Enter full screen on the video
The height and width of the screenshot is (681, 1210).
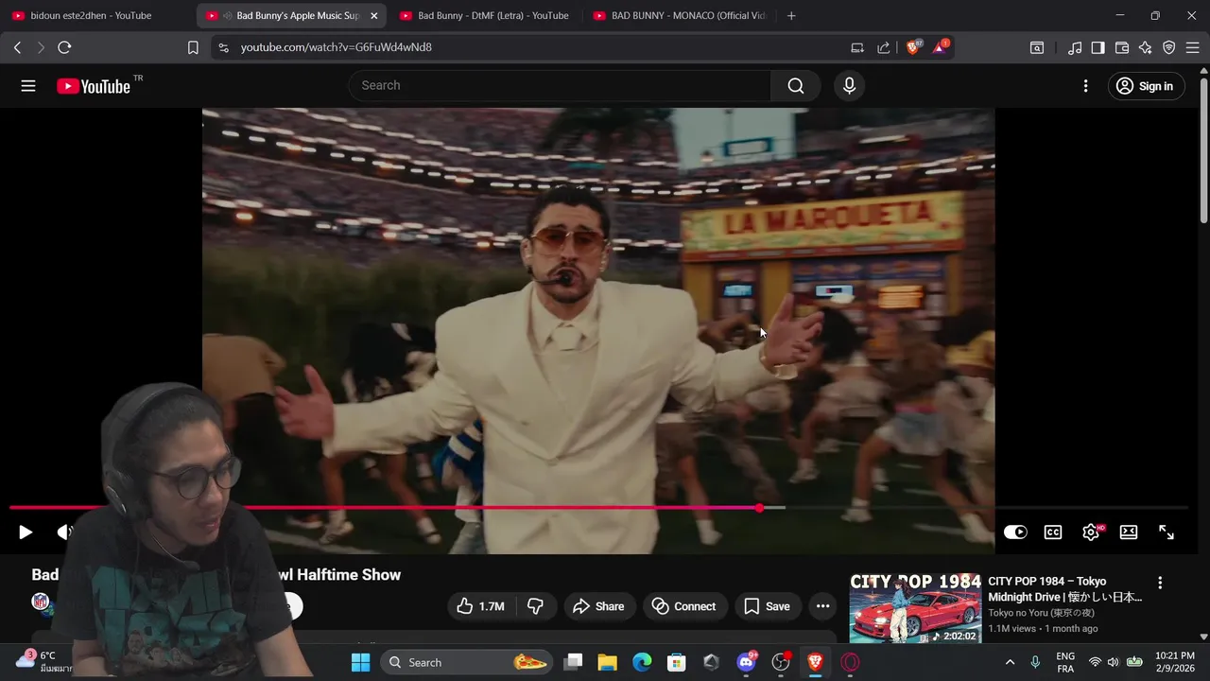[1167, 533]
